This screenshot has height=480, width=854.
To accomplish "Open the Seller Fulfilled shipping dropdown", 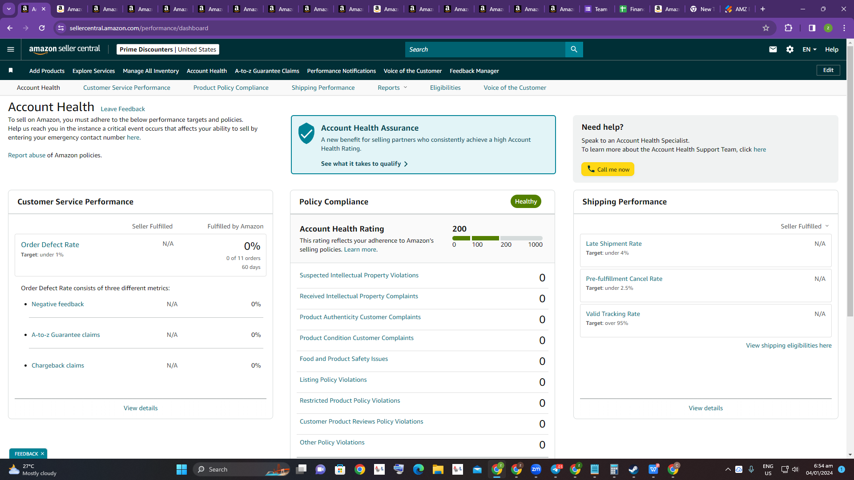I will tap(805, 226).
